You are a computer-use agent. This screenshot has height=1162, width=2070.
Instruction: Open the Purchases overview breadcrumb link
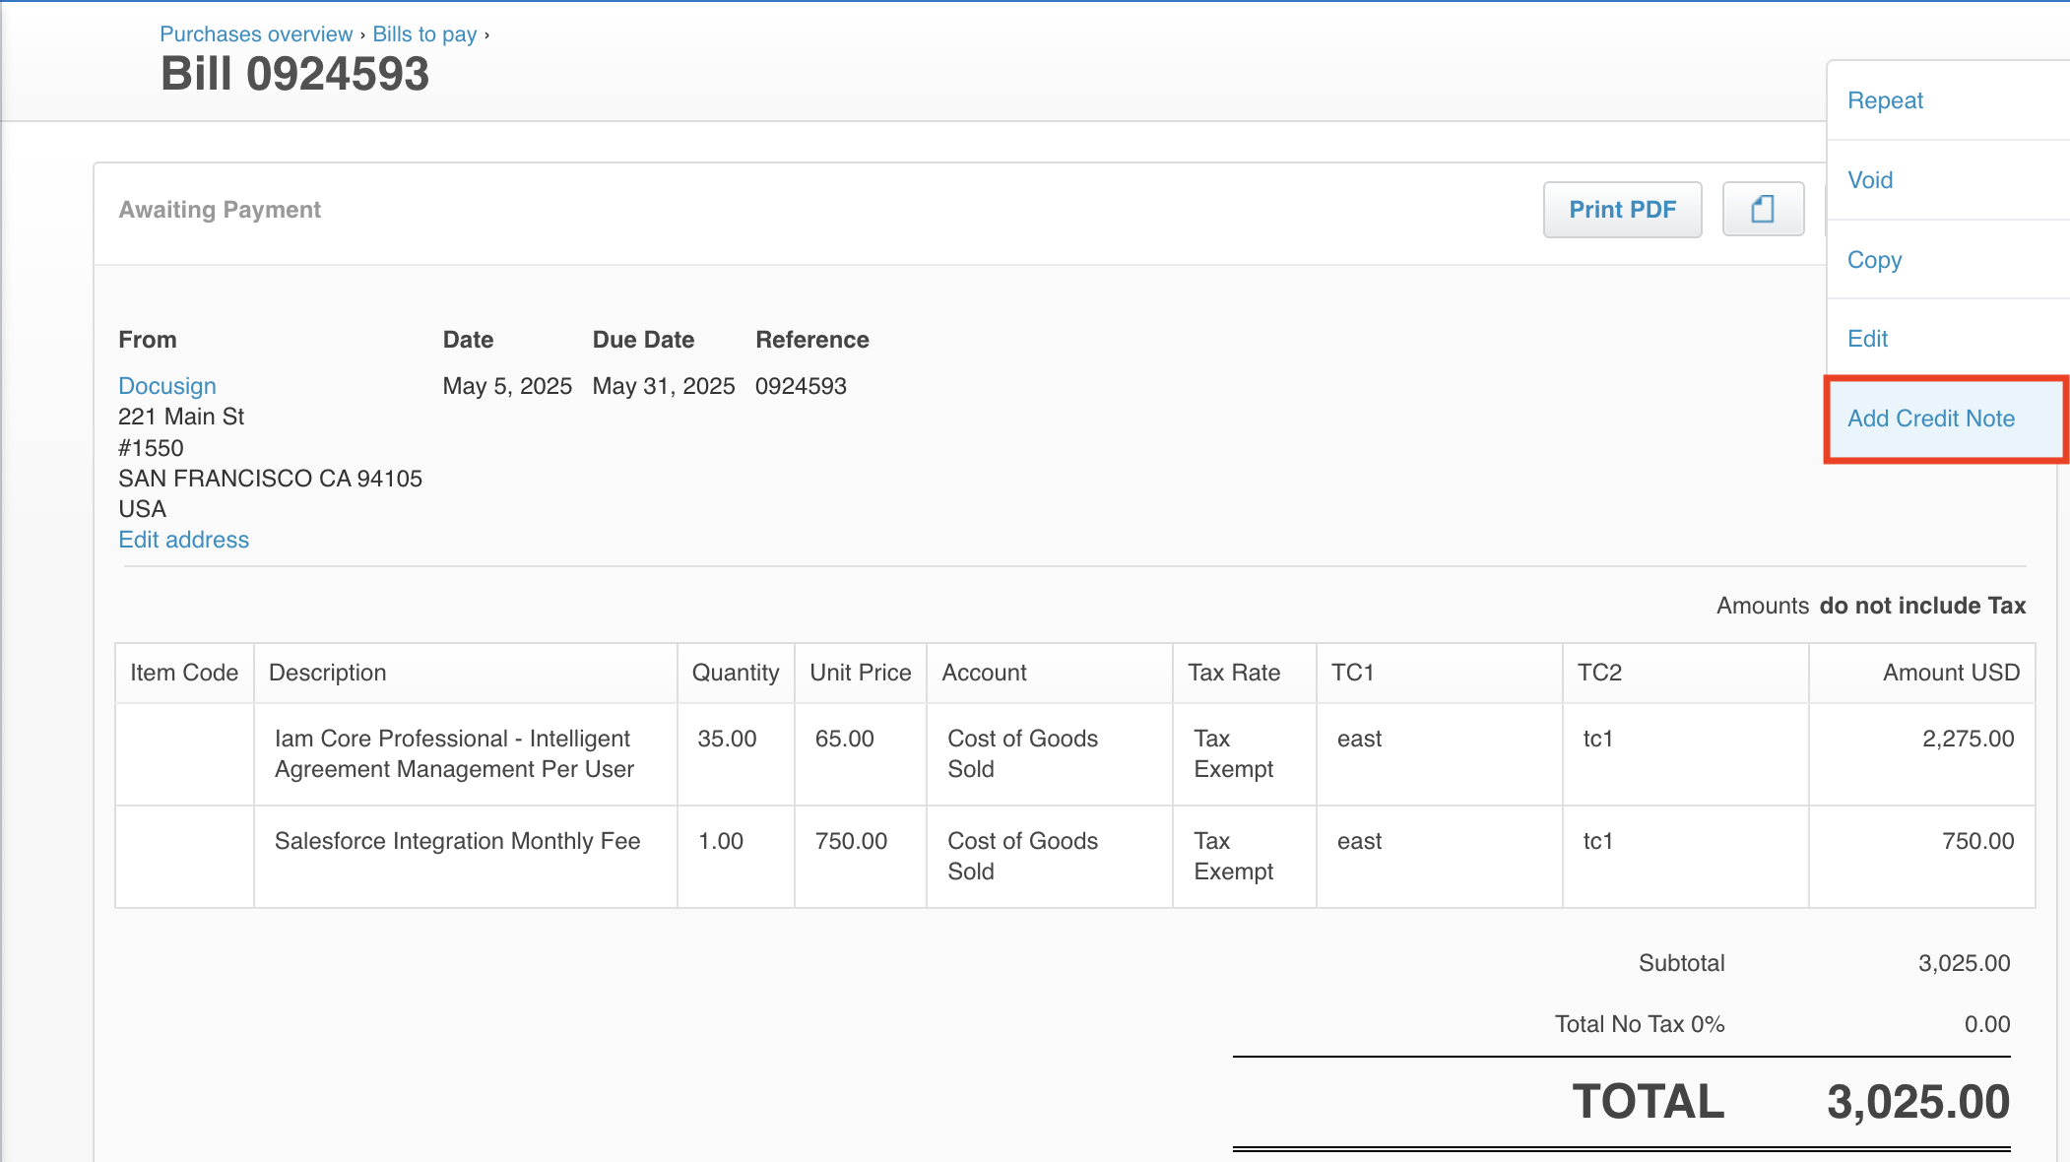coord(256,33)
